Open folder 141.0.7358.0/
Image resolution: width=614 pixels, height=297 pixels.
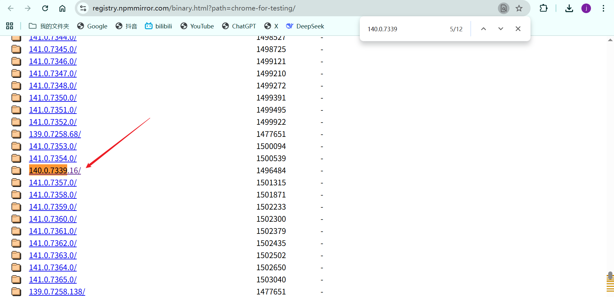point(53,195)
